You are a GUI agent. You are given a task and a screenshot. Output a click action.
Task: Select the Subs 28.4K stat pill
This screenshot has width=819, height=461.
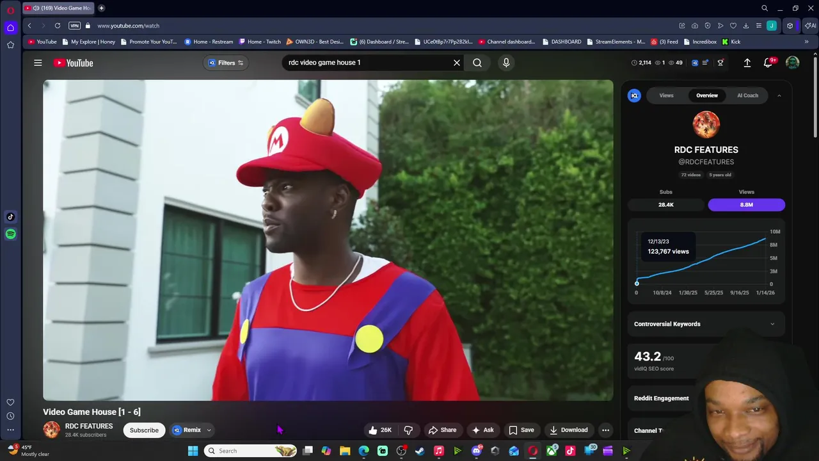click(x=666, y=205)
